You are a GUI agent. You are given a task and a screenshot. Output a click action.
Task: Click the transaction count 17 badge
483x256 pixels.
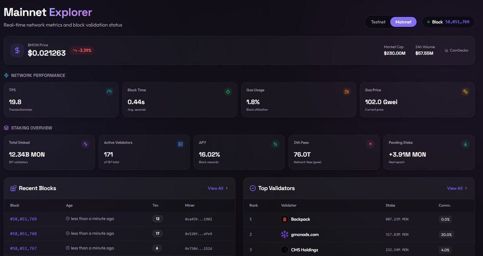click(x=157, y=233)
